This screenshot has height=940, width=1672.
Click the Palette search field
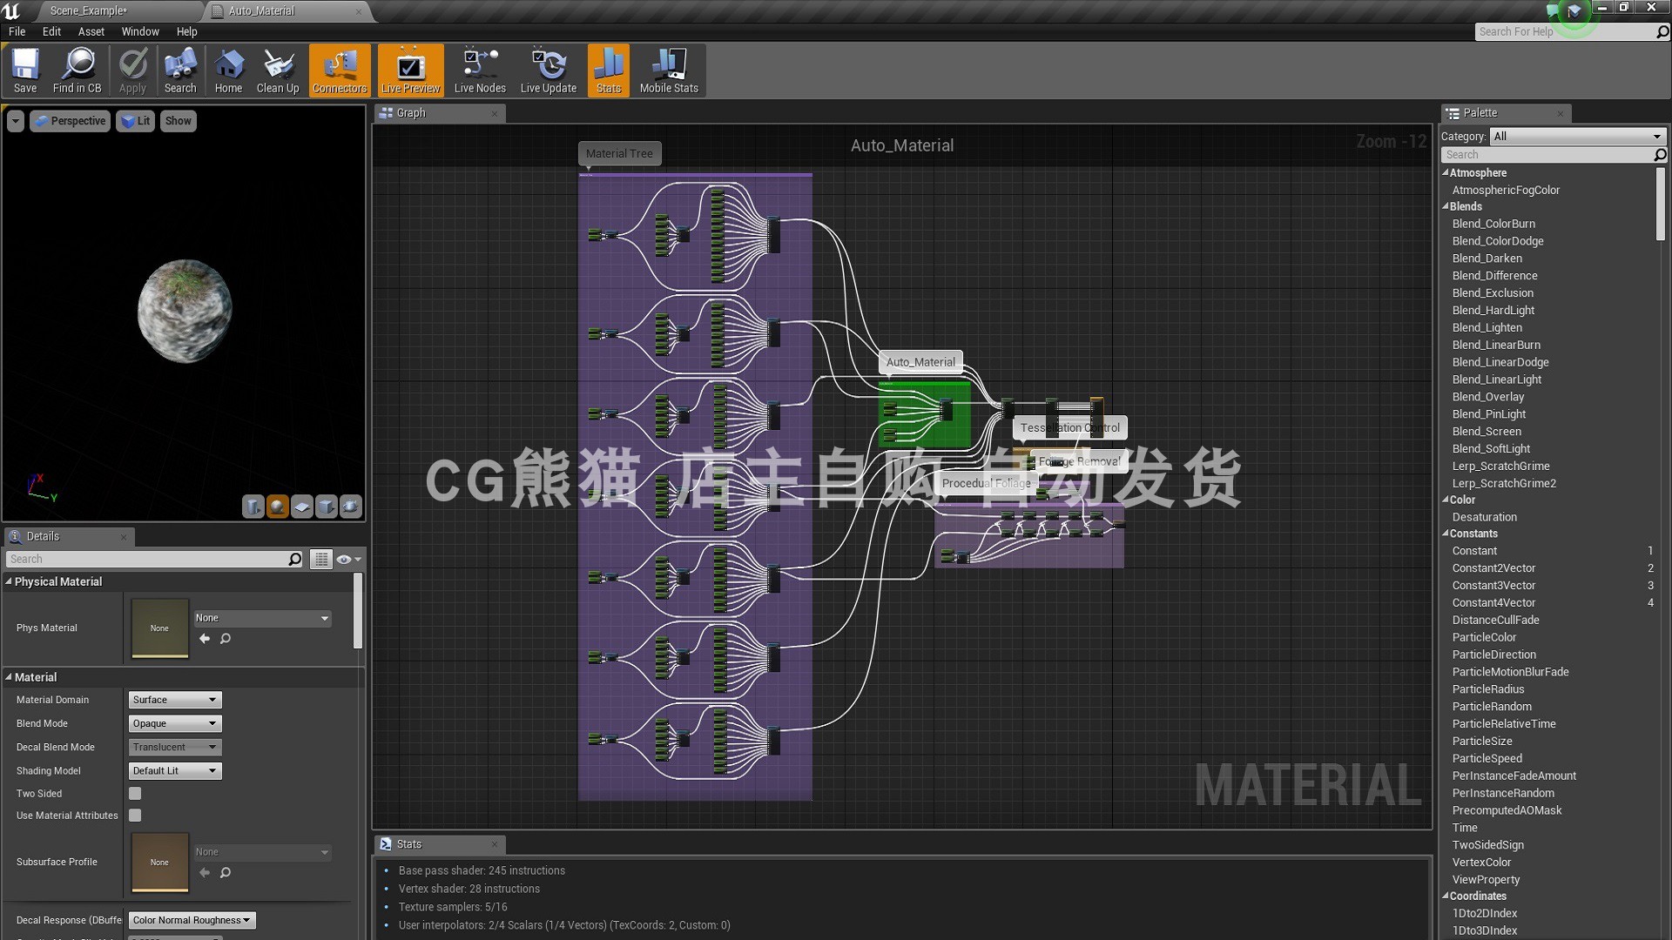click(x=1547, y=155)
